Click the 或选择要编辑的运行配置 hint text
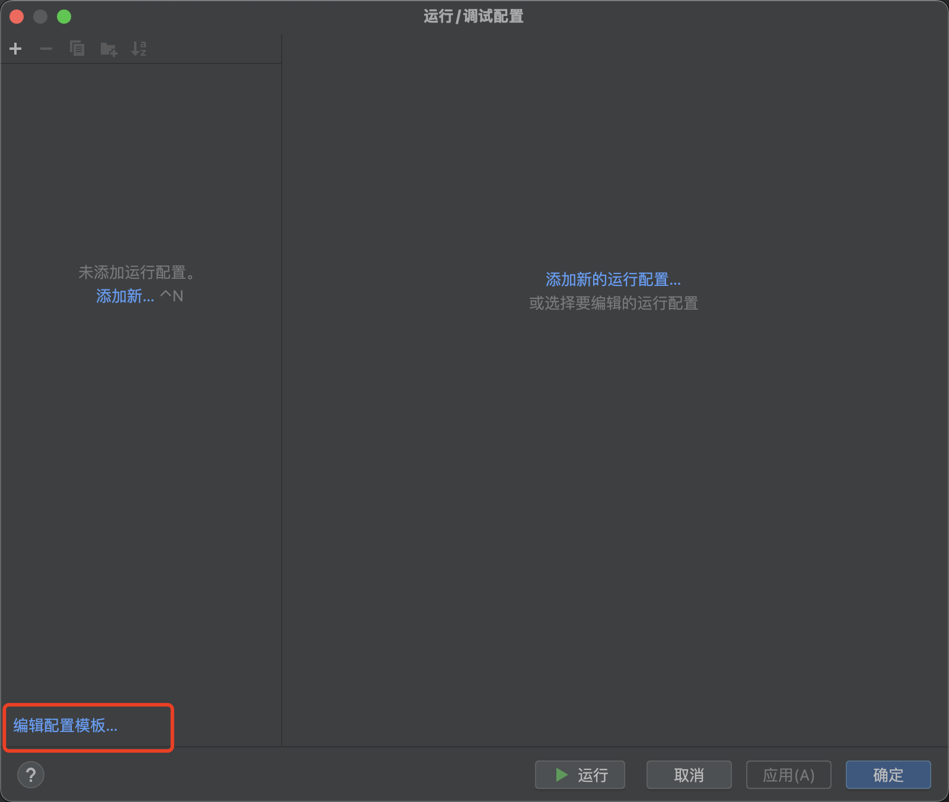This screenshot has width=949, height=802. [613, 304]
